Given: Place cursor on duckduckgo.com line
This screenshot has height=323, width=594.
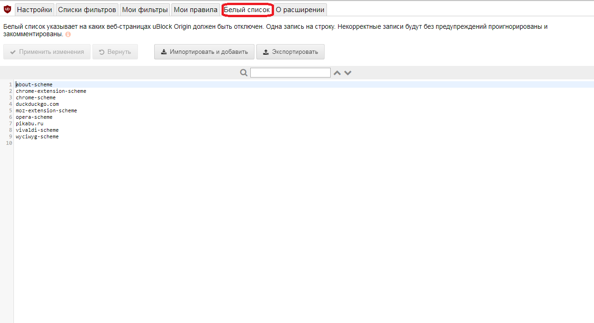Looking at the screenshot, I should [37, 104].
